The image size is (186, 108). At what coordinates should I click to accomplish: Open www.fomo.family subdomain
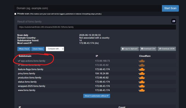point(27,90)
